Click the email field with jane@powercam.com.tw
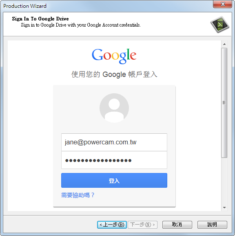The height and width of the screenshot is (236, 235). [x=114, y=142]
